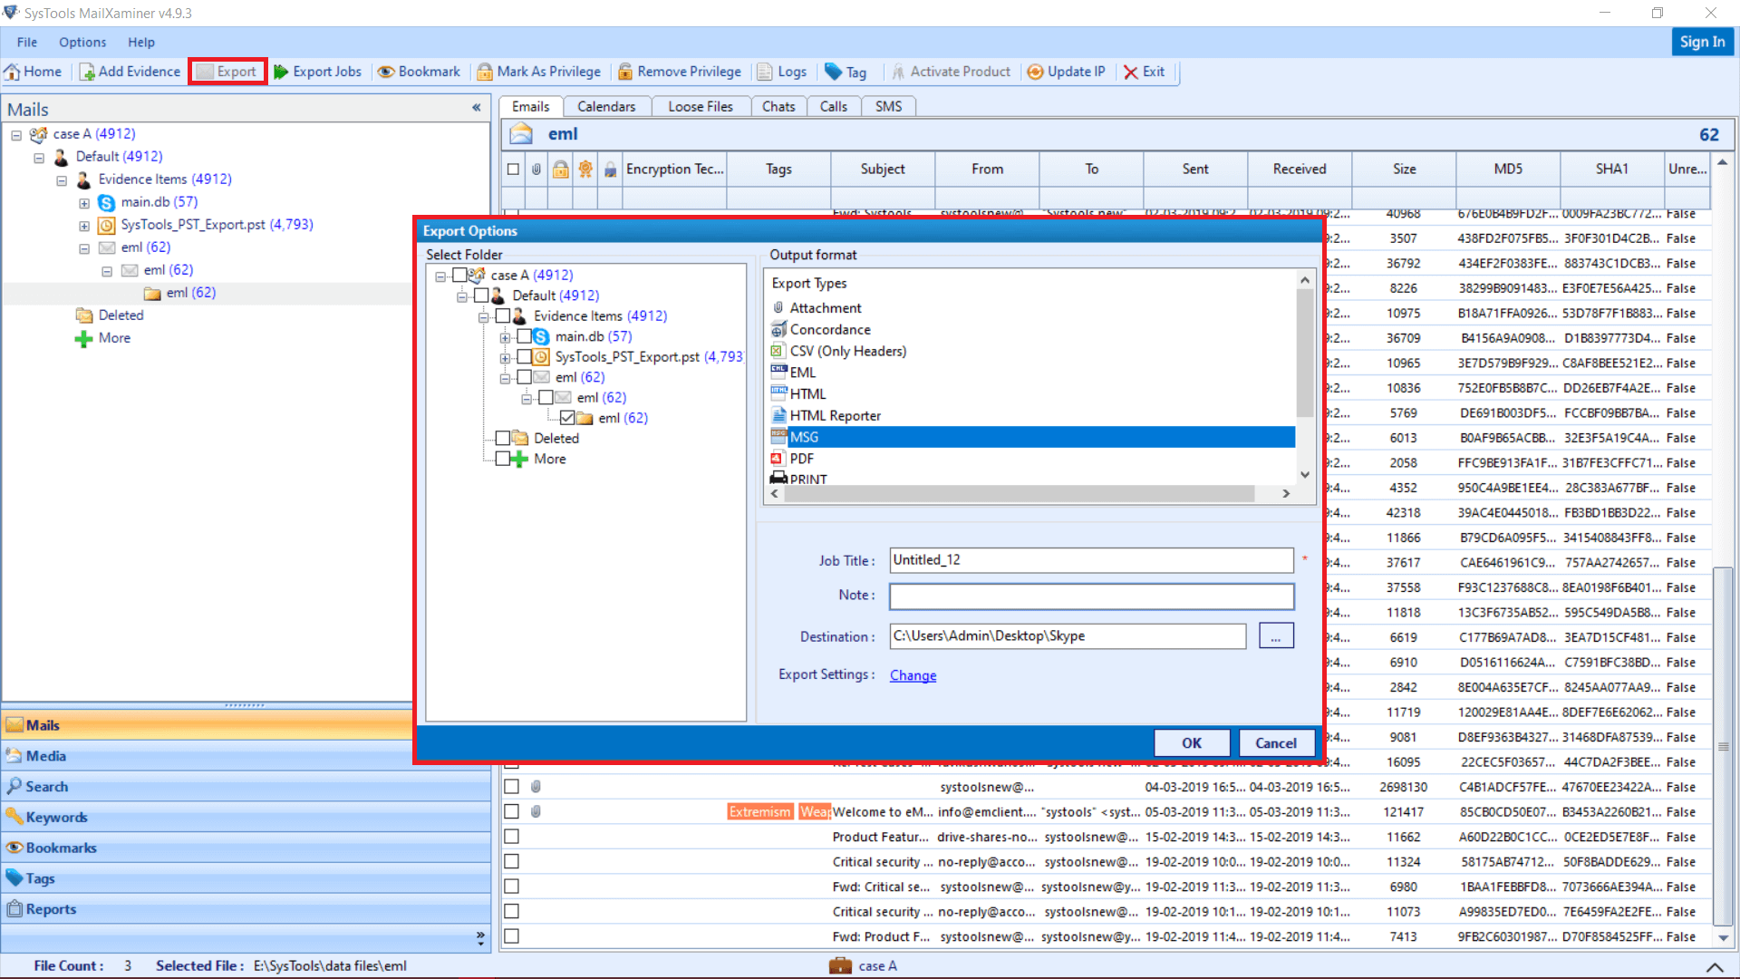
Task: Switch to the Calendars tab
Action: pyautogui.click(x=606, y=106)
